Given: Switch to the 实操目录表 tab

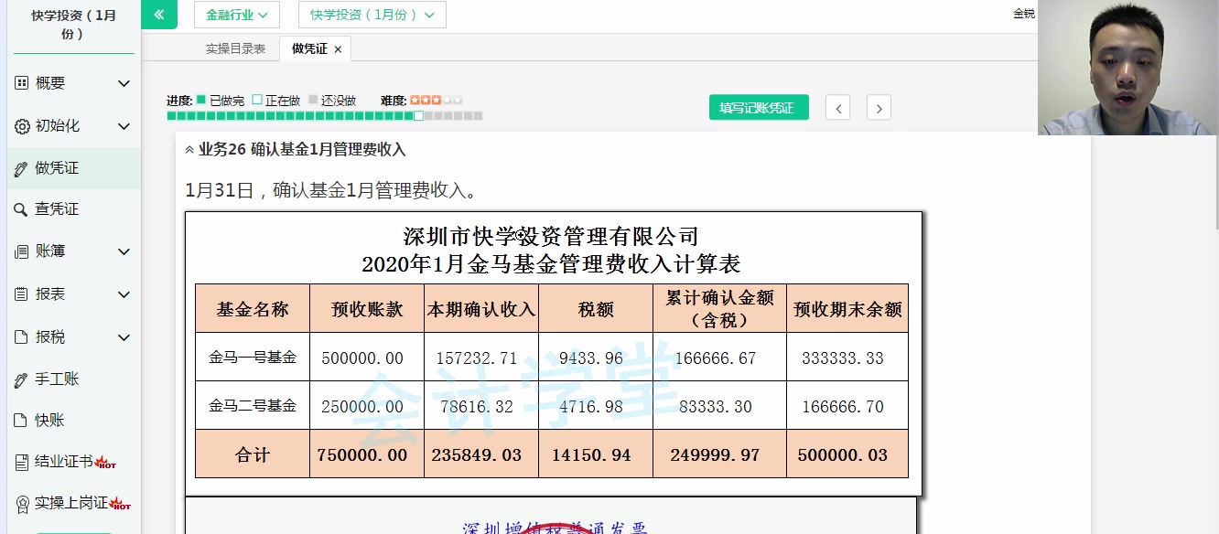Looking at the screenshot, I should [x=236, y=48].
